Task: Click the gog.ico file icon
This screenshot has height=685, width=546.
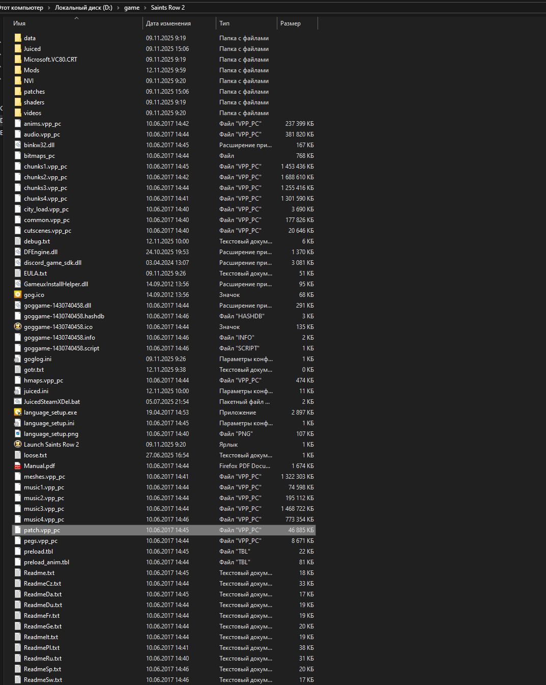Action: coord(18,295)
